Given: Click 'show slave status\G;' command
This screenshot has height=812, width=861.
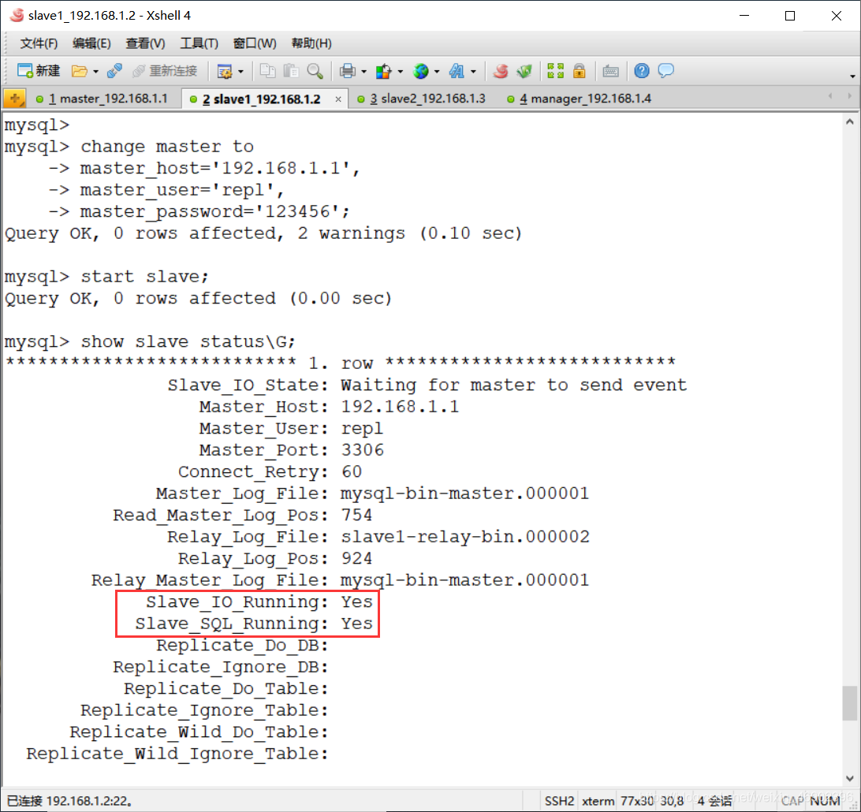Looking at the screenshot, I should pos(188,342).
